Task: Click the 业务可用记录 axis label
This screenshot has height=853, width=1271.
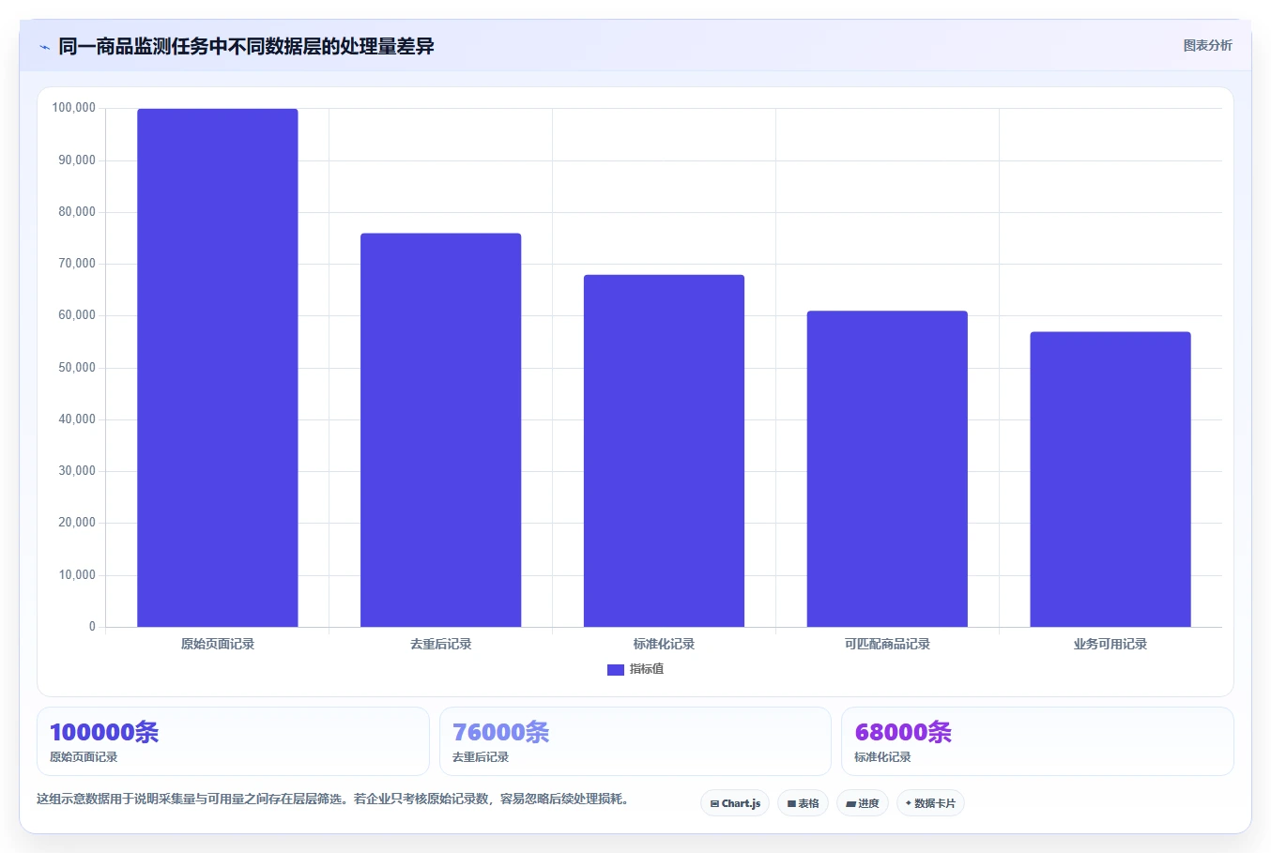Action: pyautogui.click(x=1110, y=644)
